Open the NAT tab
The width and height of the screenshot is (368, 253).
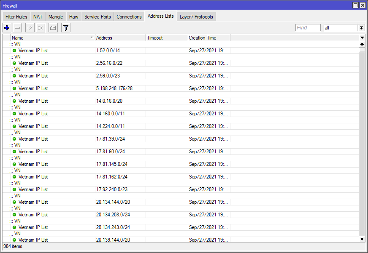(38, 17)
